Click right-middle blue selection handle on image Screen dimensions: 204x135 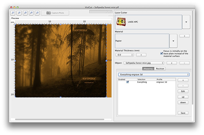click(106, 61)
